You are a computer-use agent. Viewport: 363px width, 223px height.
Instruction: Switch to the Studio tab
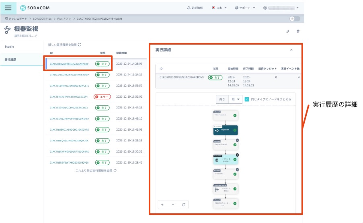pyautogui.click(x=9, y=47)
